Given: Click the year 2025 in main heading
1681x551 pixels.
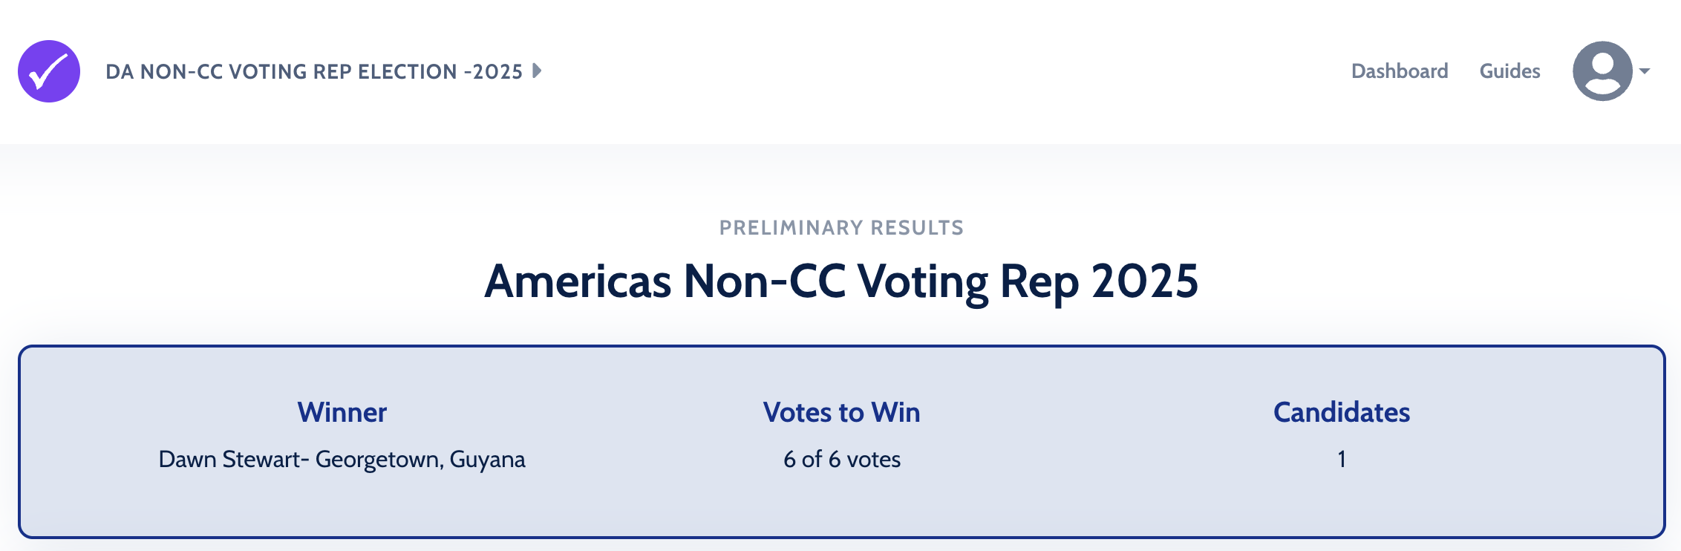Looking at the screenshot, I should point(1144,281).
